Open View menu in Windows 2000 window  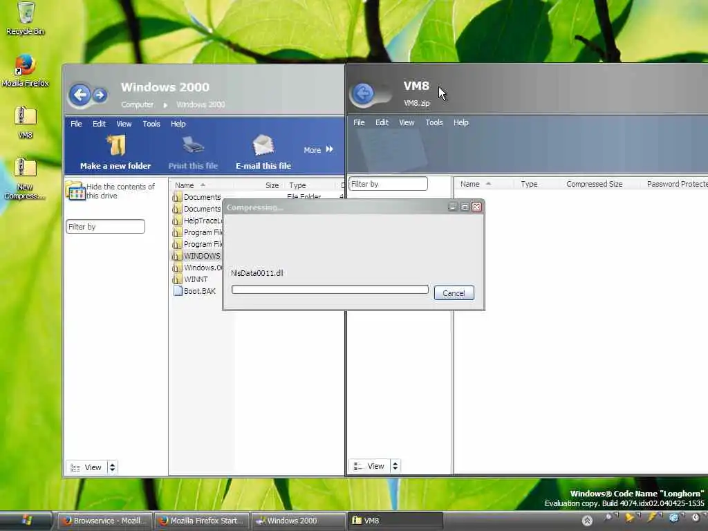point(124,124)
